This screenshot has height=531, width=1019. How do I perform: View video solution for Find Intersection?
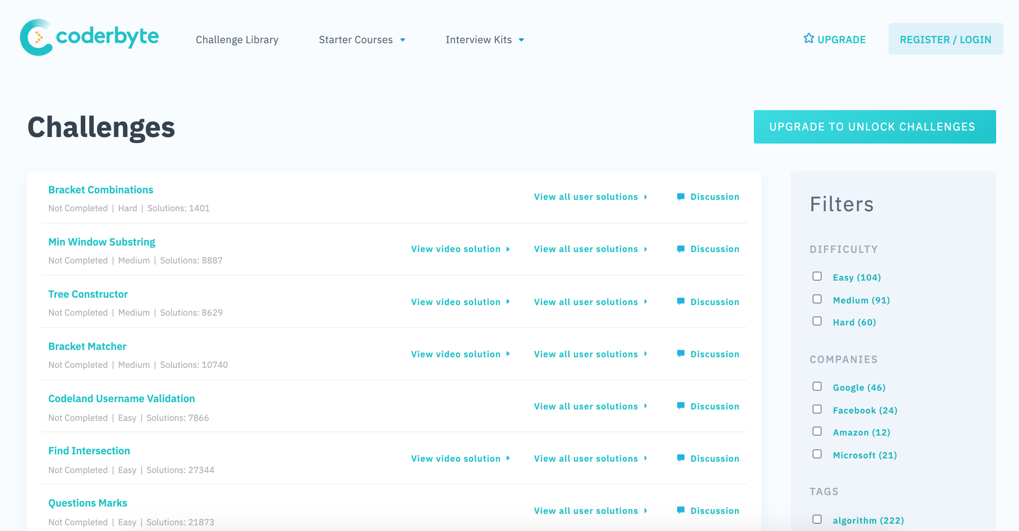coord(455,458)
